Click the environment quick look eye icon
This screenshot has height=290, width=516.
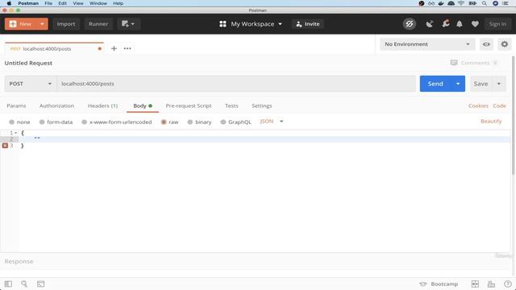pyautogui.click(x=486, y=44)
